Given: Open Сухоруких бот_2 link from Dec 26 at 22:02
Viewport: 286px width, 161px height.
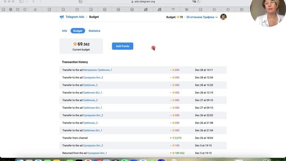Looking at the screenshot, I should [x=93, y=115].
